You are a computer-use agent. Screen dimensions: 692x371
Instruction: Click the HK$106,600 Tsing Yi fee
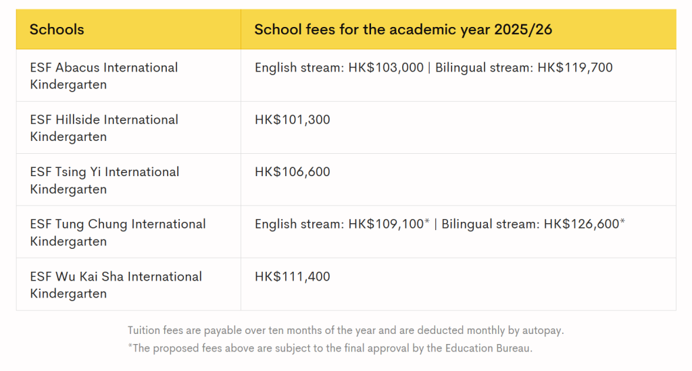292,172
